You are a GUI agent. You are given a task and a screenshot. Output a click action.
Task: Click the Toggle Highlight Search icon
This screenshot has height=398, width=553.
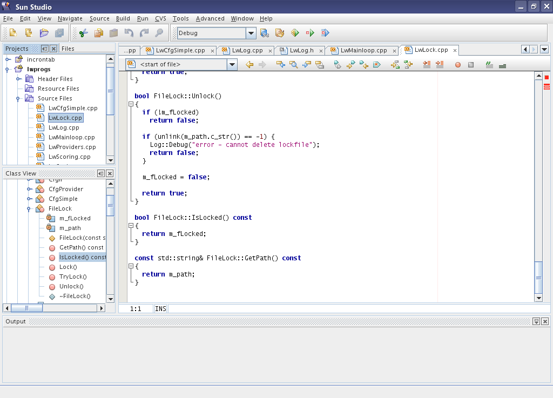[x=320, y=64]
